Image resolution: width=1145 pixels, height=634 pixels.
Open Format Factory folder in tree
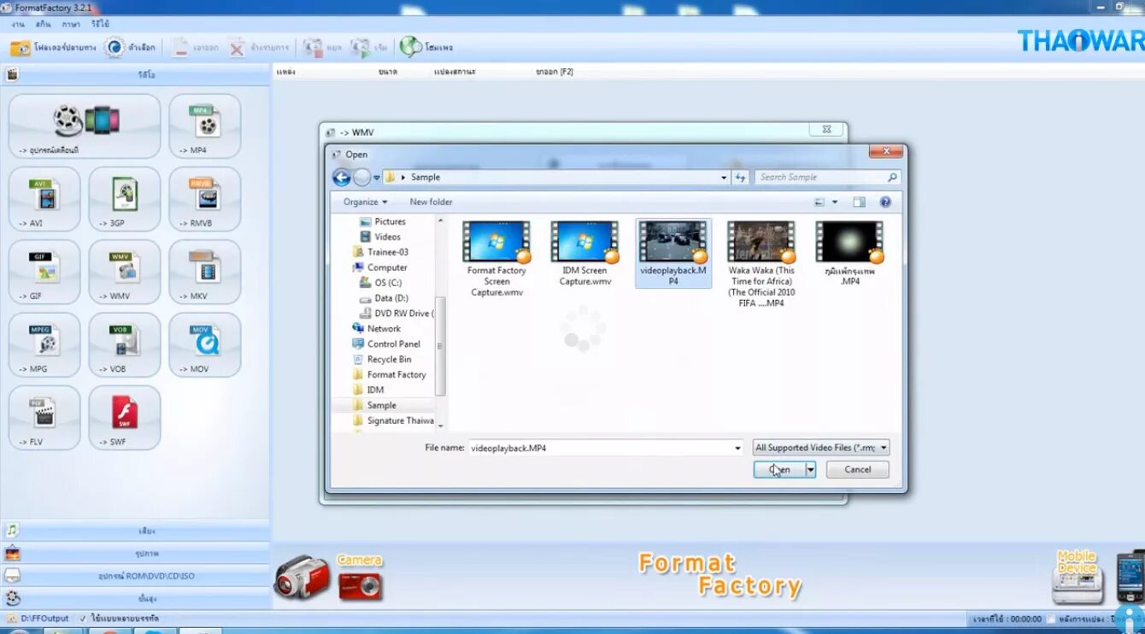[389, 374]
